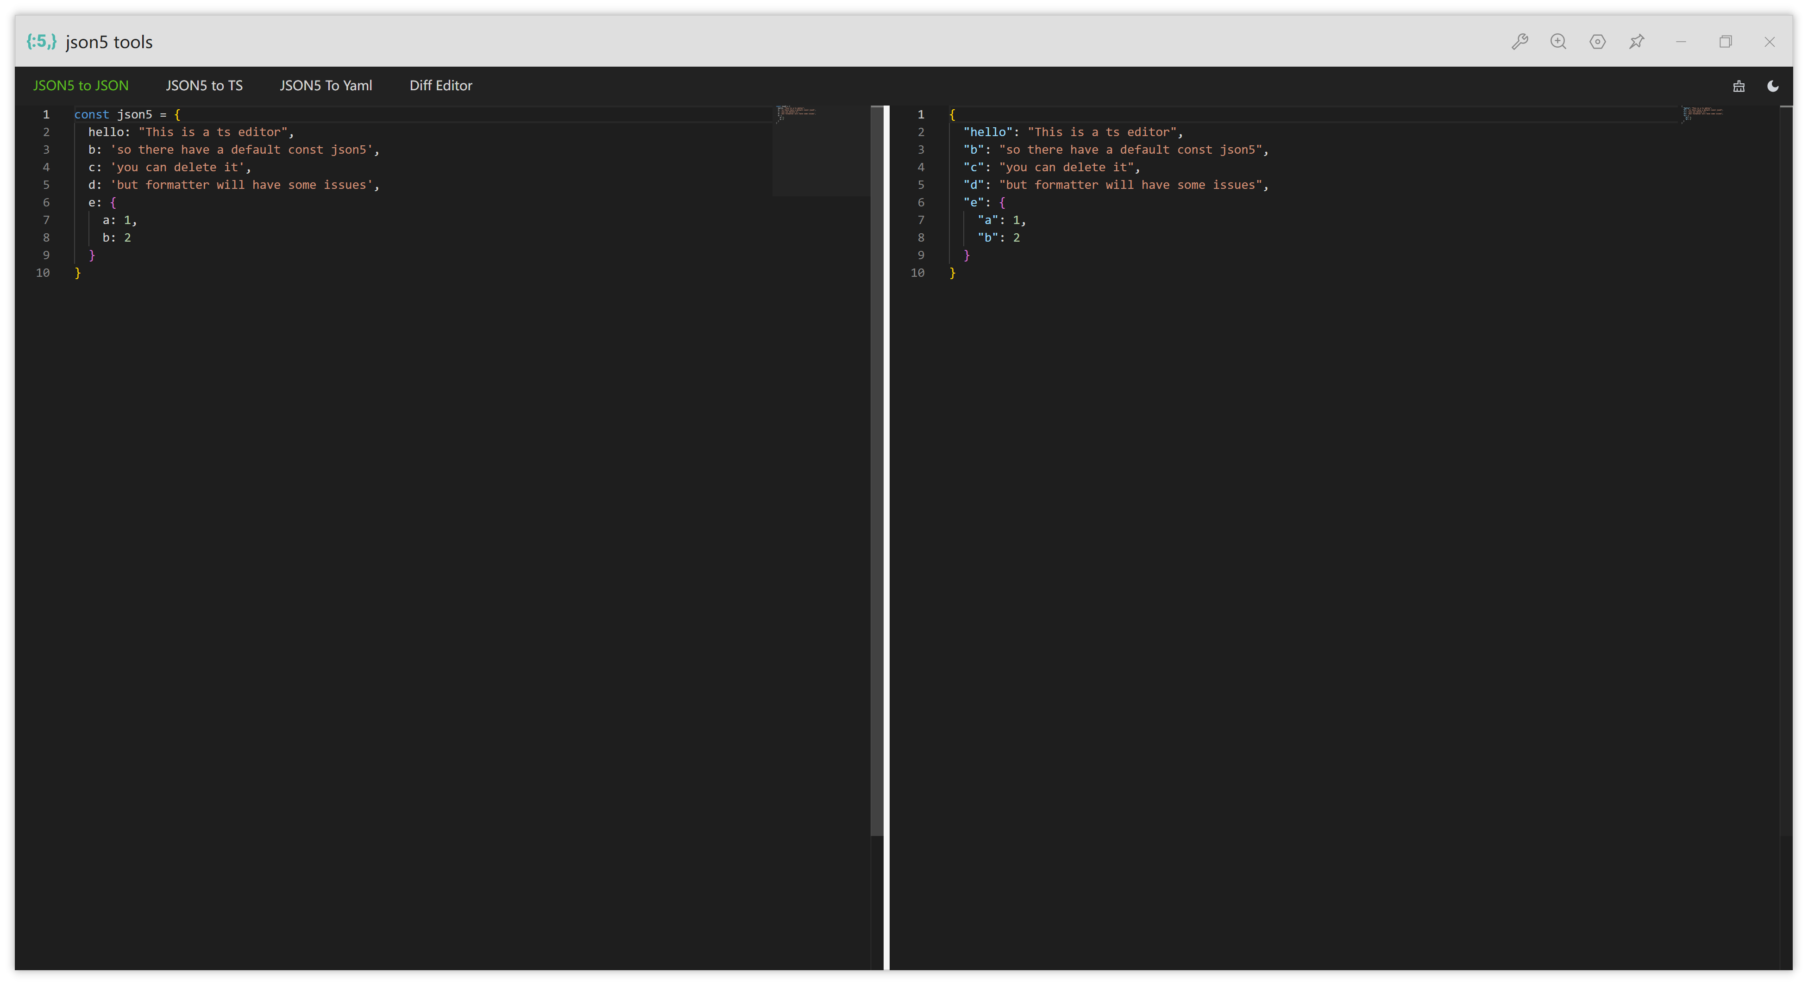Switch to the Diff Editor tab

tap(441, 86)
